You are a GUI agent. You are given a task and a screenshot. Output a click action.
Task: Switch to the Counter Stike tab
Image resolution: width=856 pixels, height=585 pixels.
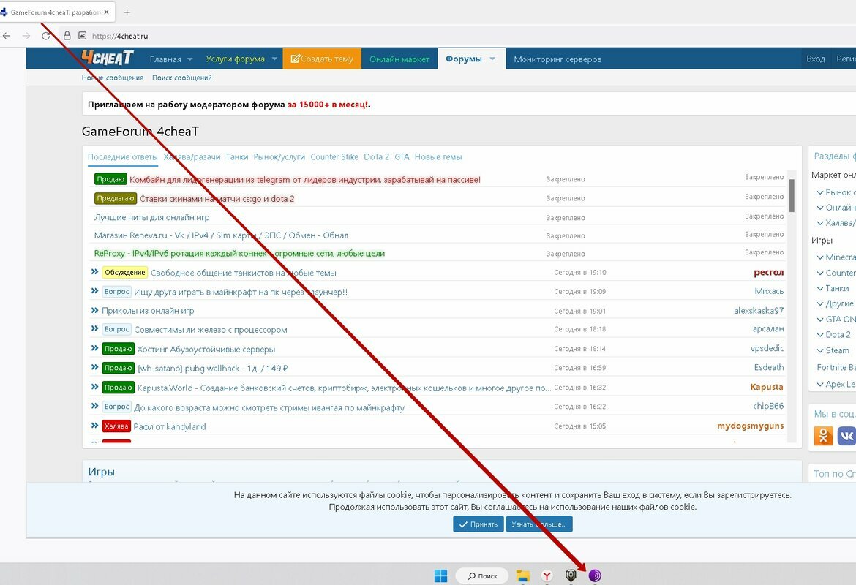[334, 156]
